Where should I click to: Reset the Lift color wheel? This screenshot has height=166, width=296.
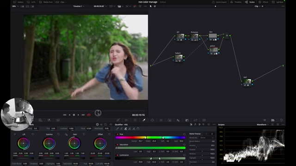pos(33,134)
